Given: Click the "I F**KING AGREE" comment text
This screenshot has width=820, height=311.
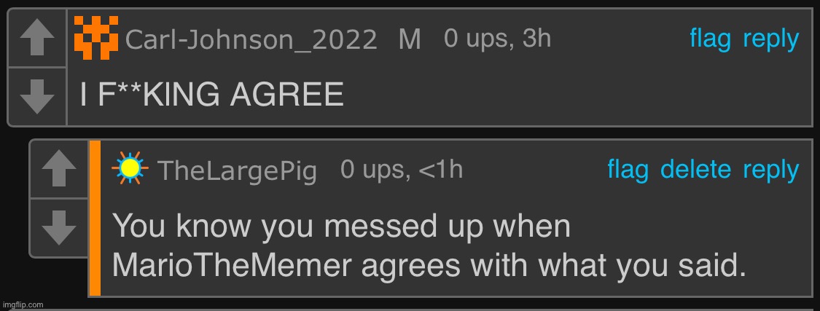Looking at the screenshot, I should point(211,95).
